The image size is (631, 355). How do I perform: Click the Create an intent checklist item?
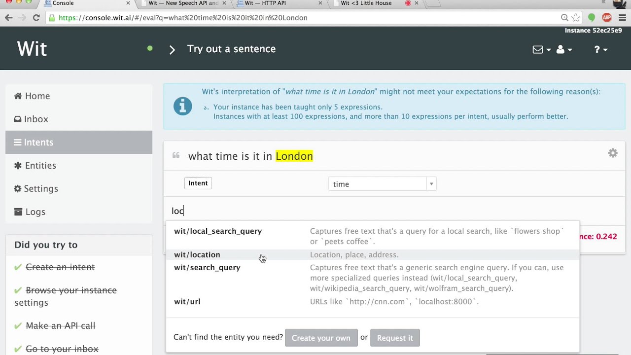(x=60, y=267)
